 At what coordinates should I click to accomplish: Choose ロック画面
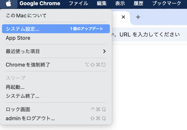[56, 109]
